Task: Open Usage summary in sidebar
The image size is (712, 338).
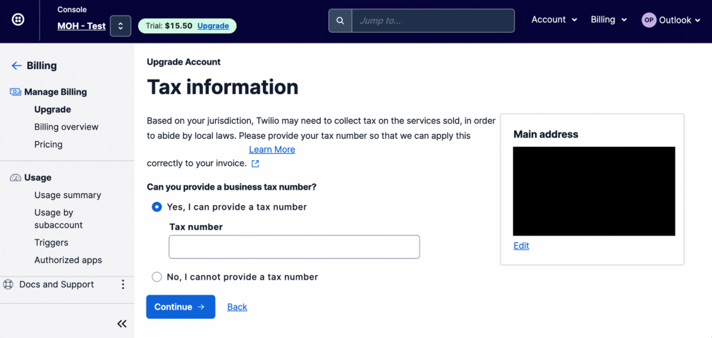Action: click(x=67, y=195)
